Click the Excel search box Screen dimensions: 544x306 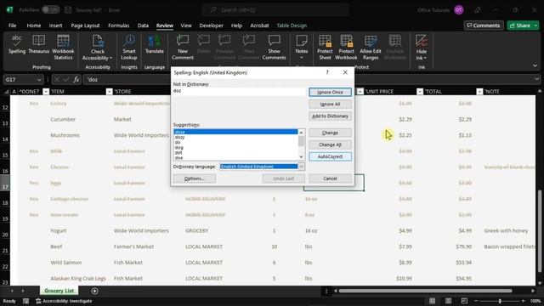tap(275, 9)
